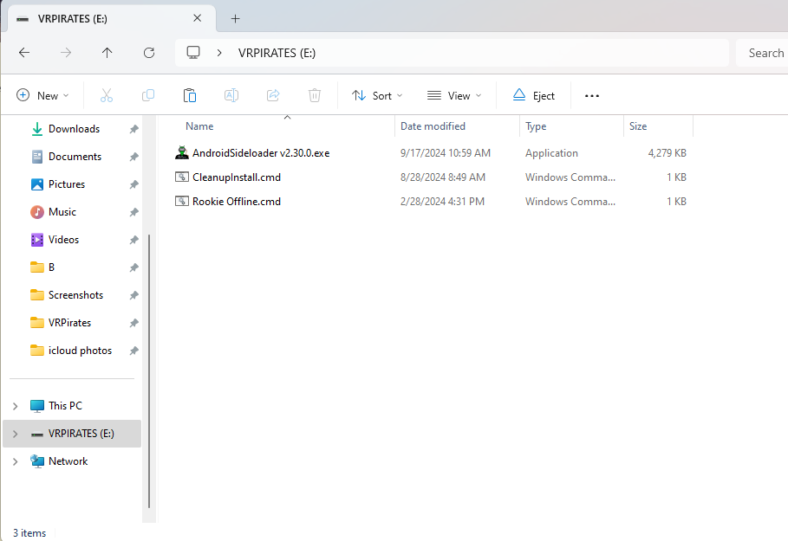Click the Rename icon in toolbar
The width and height of the screenshot is (788, 541).
pyautogui.click(x=231, y=95)
